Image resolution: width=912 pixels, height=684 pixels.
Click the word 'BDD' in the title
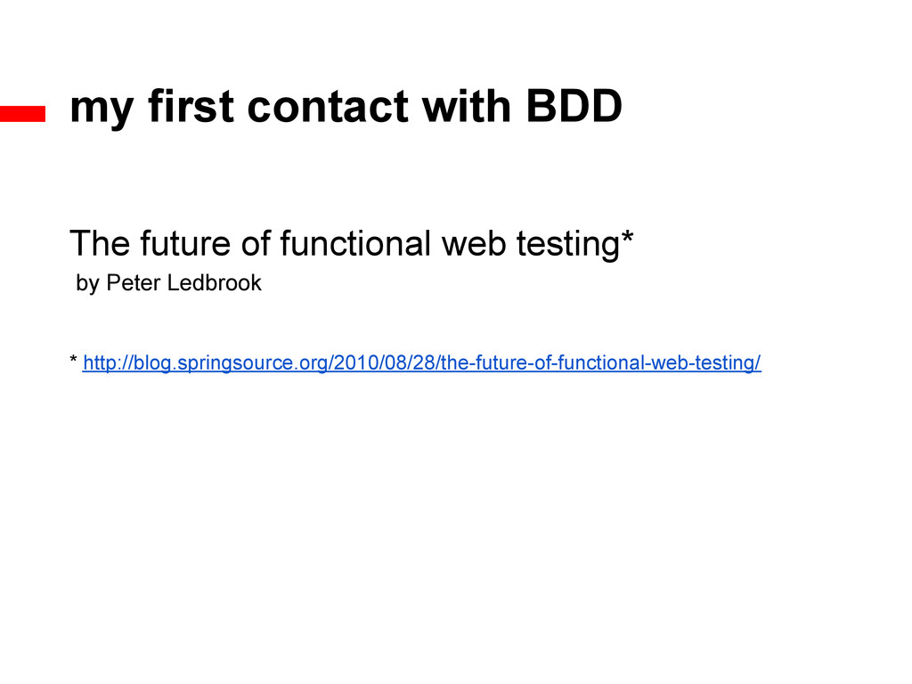574,107
